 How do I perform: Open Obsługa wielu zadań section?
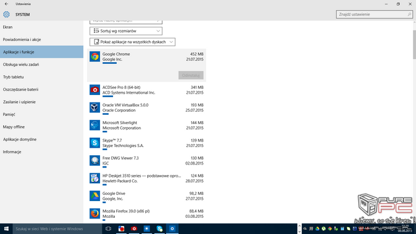coord(42,65)
